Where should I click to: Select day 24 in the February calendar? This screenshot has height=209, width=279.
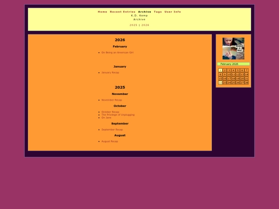click(229, 83)
